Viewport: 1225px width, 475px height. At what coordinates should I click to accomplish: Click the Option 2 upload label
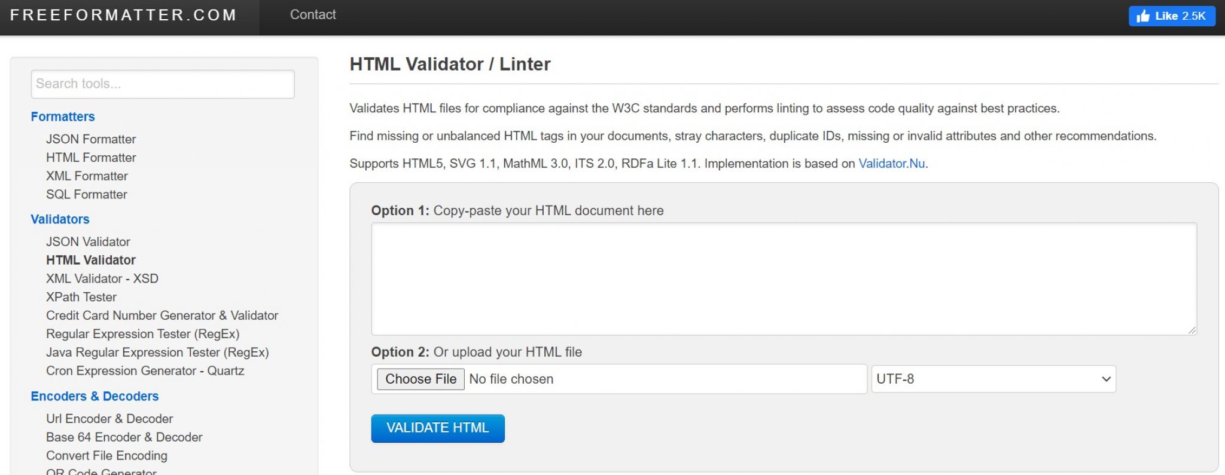pos(477,353)
